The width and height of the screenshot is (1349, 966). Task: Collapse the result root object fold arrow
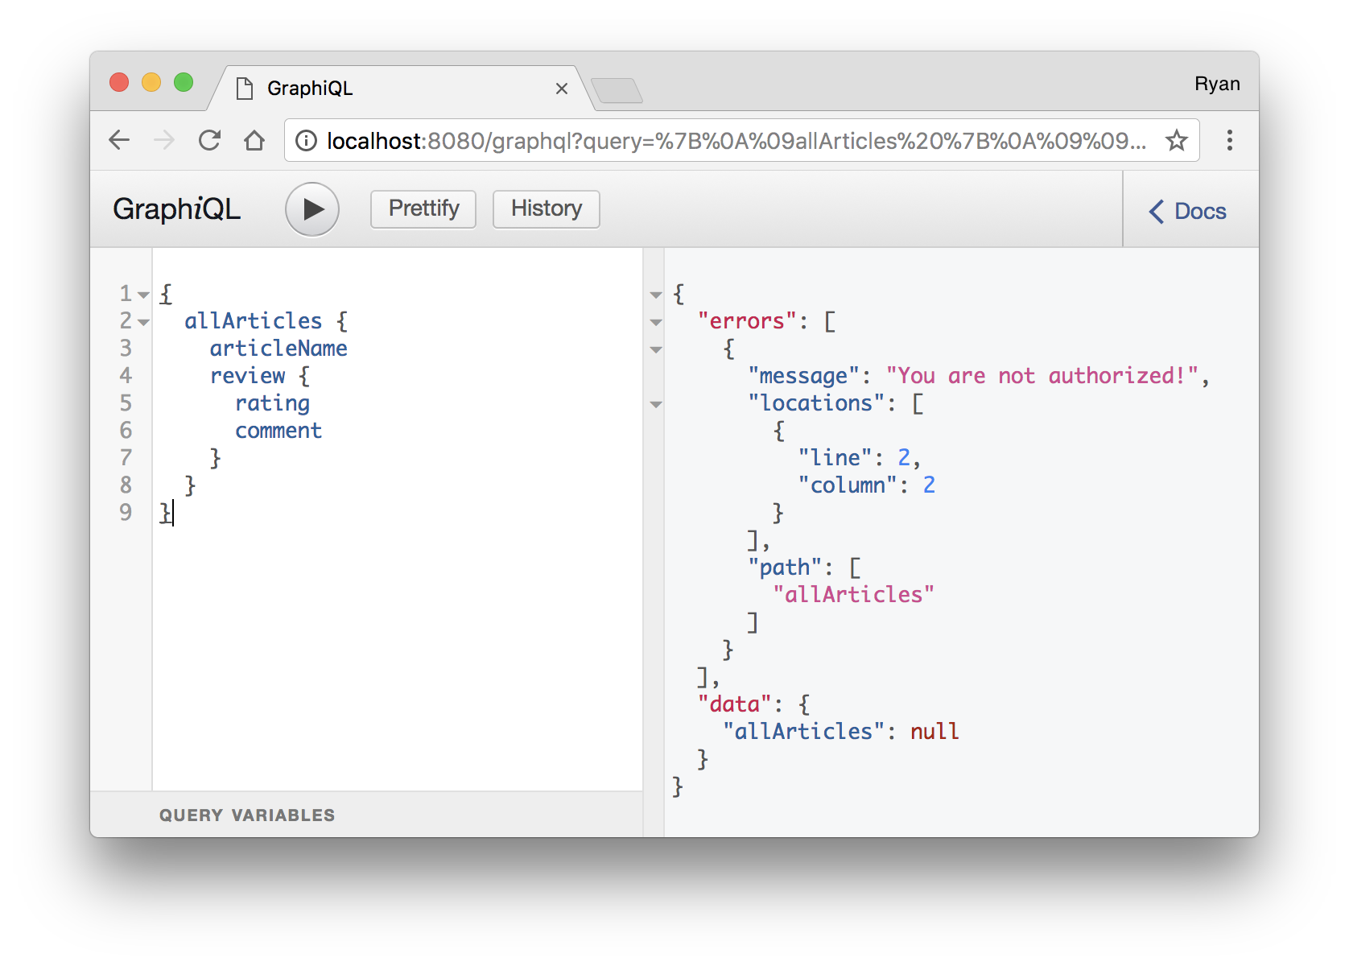point(656,295)
